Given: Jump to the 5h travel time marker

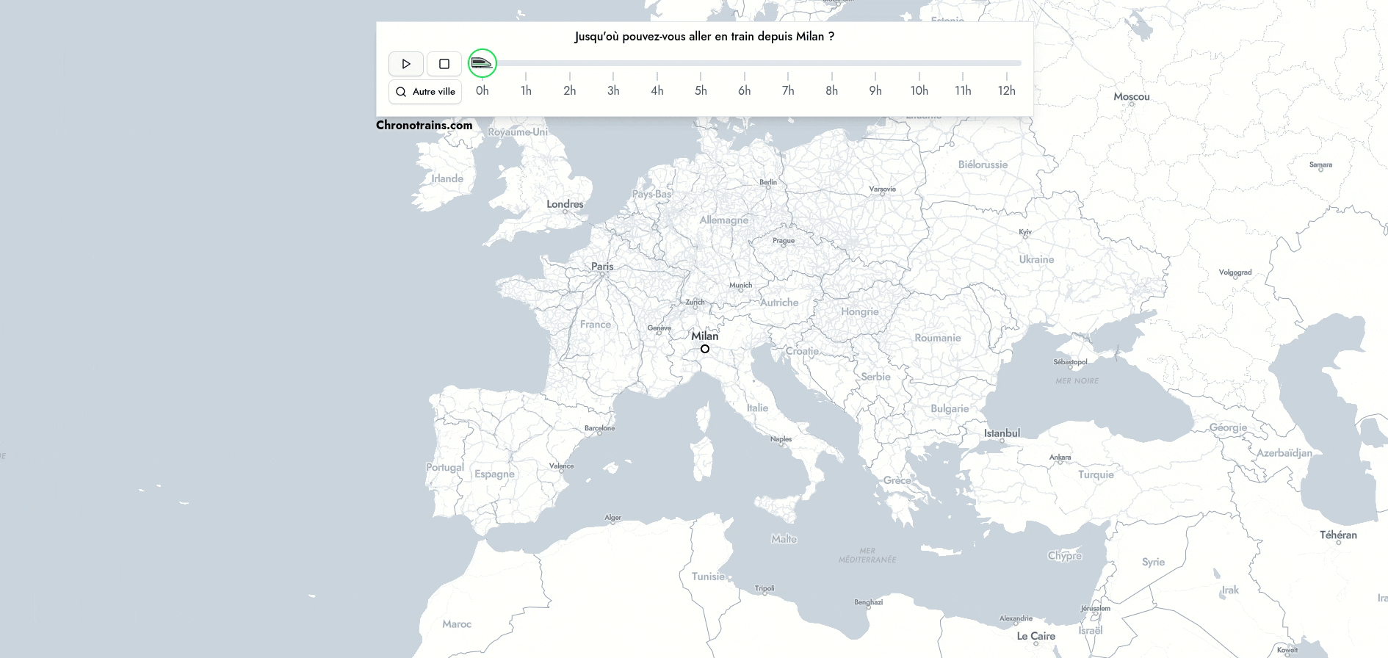Looking at the screenshot, I should tap(701, 90).
